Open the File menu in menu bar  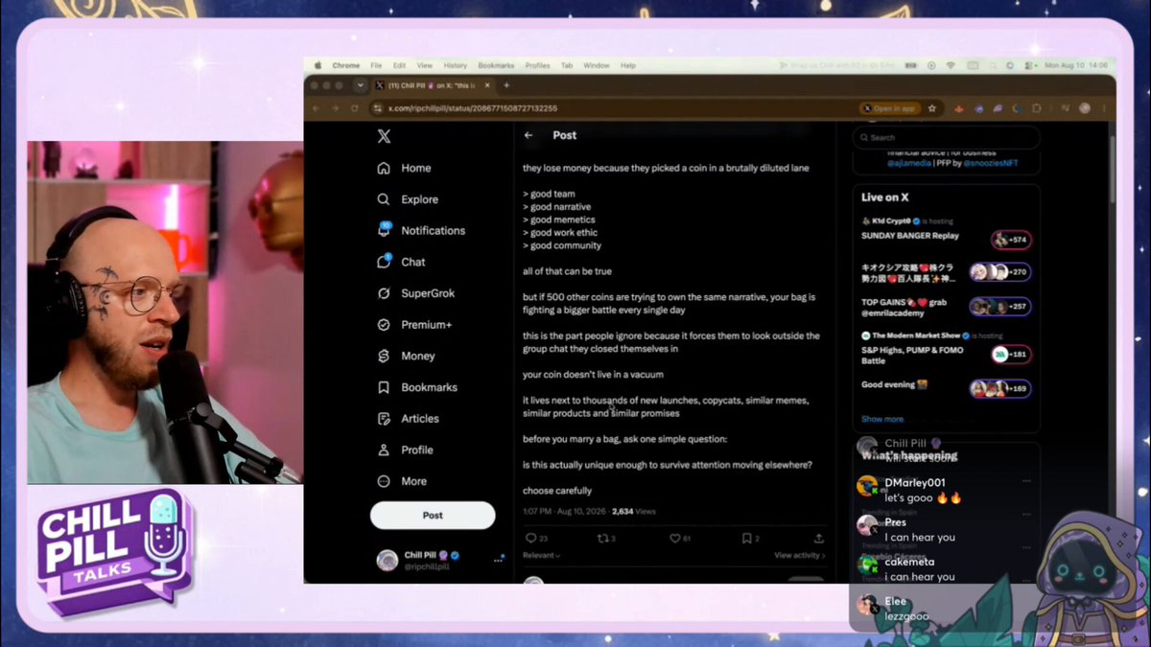376,65
